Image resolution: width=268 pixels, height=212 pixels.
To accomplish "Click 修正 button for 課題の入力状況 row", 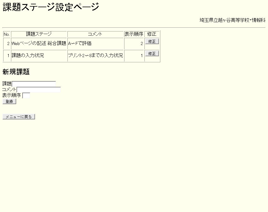I will pyautogui.click(x=152, y=54).
